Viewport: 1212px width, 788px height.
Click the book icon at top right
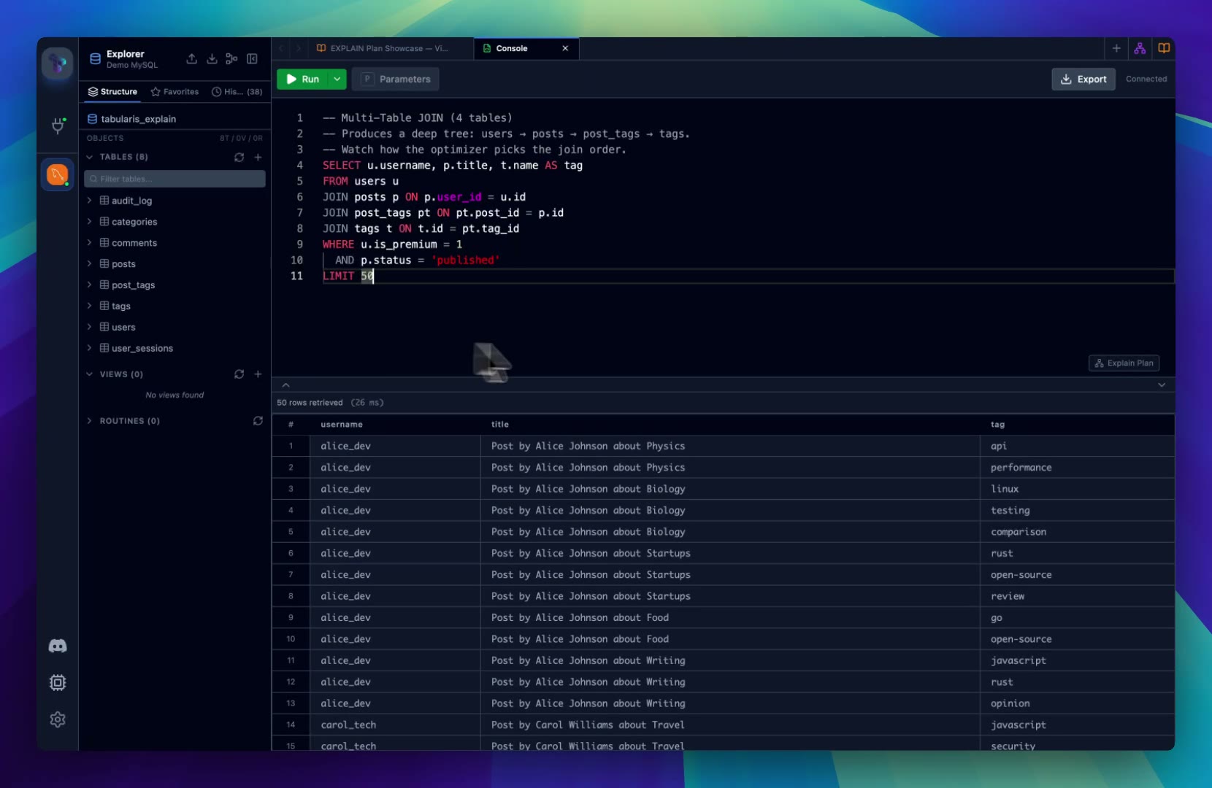tap(1164, 49)
